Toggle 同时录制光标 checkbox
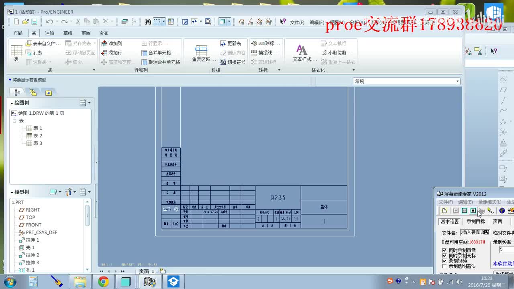Viewport: 514px width, 289px height. 445,255
